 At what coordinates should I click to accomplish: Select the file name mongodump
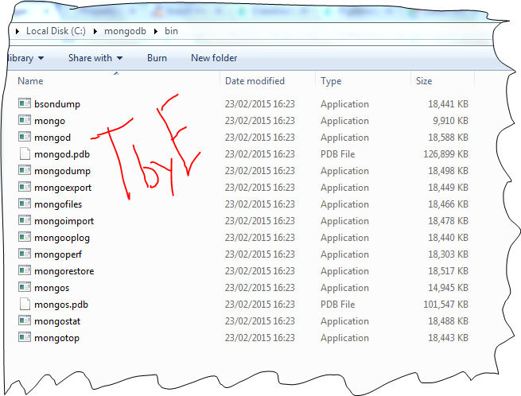pyautogui.click(x=62, y=171)
